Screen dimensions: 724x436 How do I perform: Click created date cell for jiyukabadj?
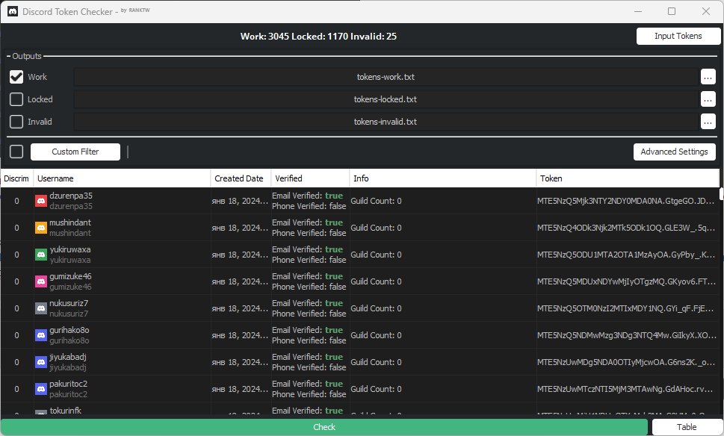(x=240, y=362)
